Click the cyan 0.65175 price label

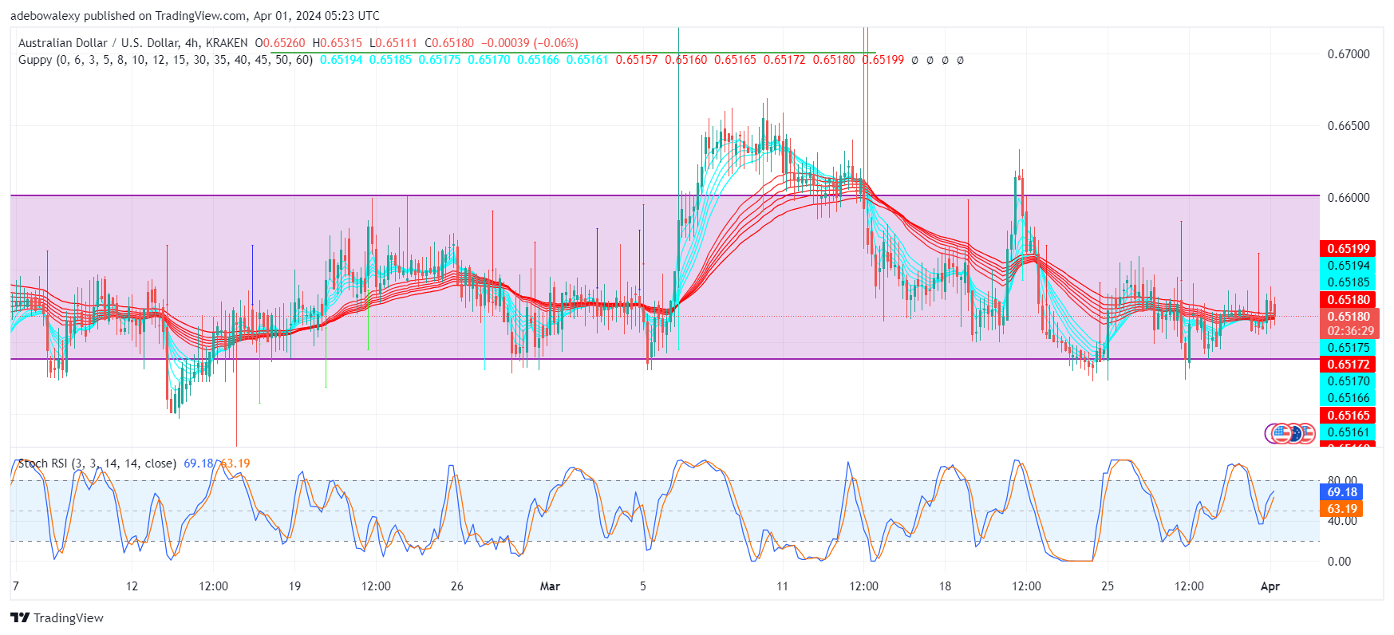[1348, 348]
